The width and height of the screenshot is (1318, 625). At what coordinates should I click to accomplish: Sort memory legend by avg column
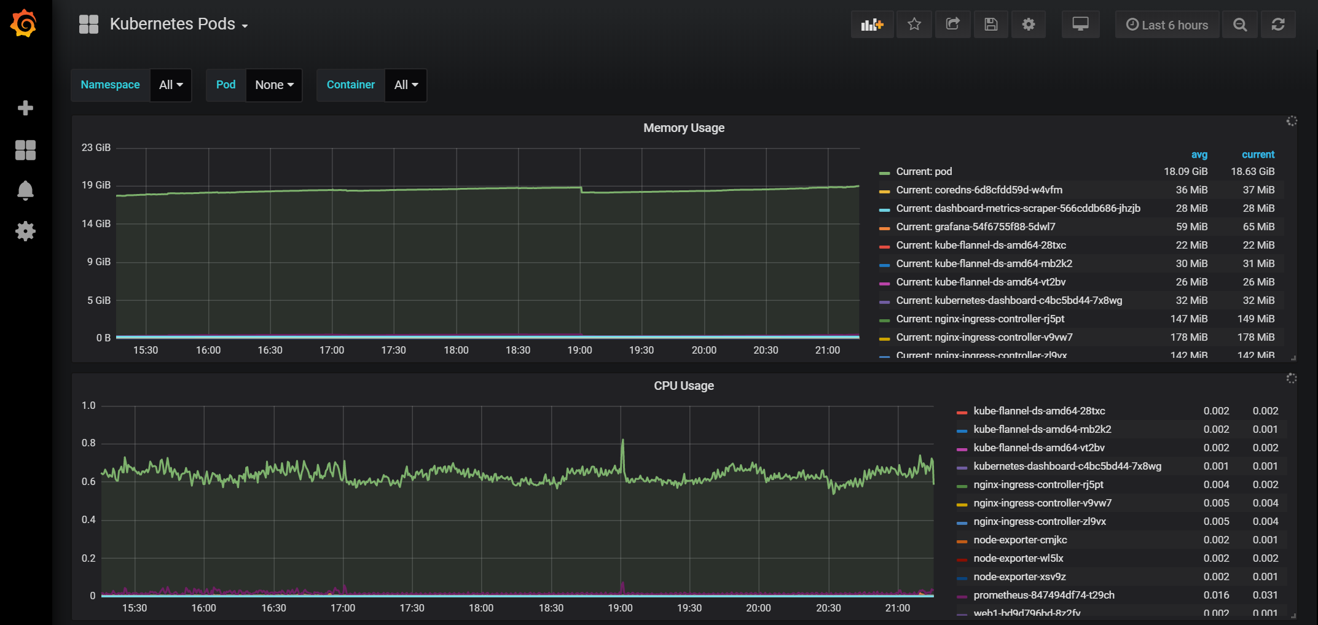tap(1199, 155)
